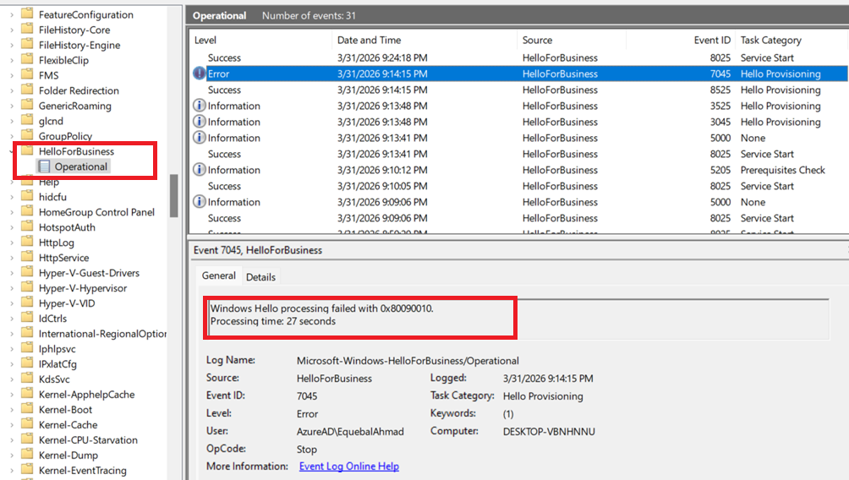
Task: Expand the Folder Redirection tree node
Action: [x=11, y=90]
